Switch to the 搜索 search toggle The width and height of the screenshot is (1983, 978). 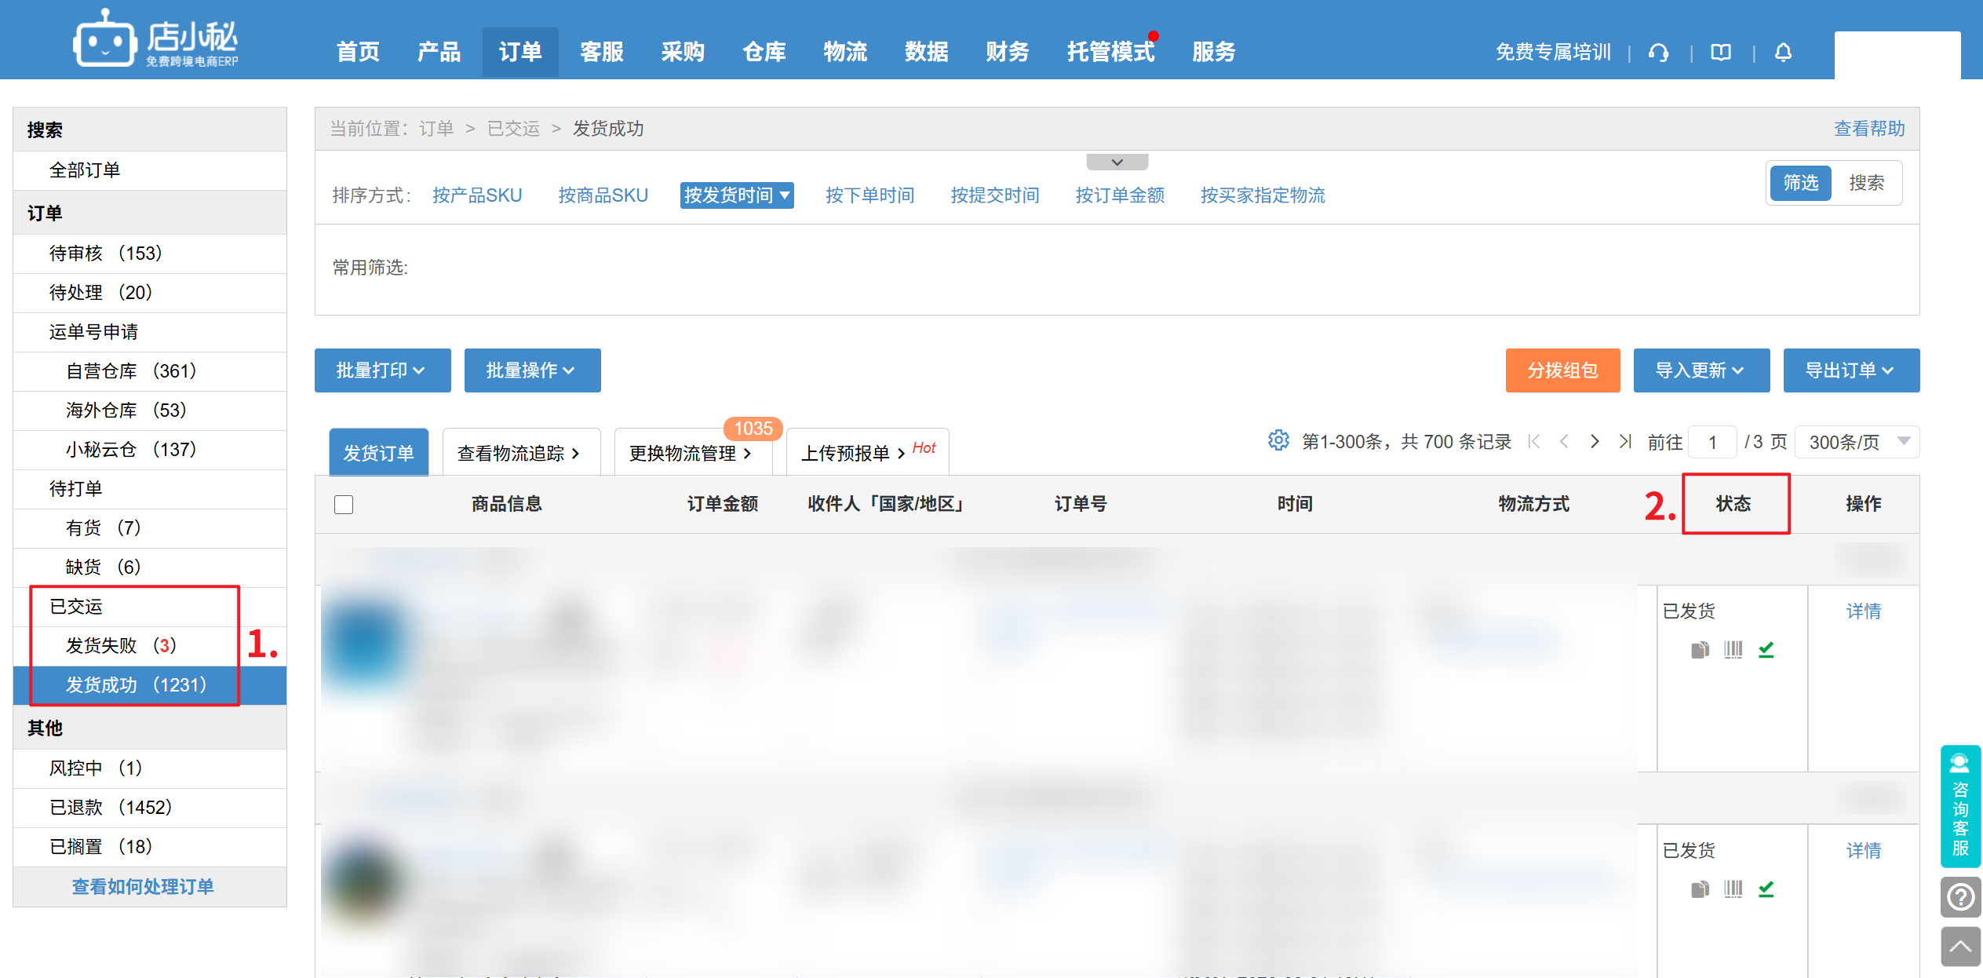[x=1866, y=183]
